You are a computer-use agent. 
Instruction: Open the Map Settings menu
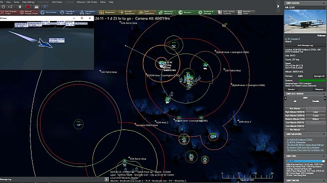(x=28, y=2)
